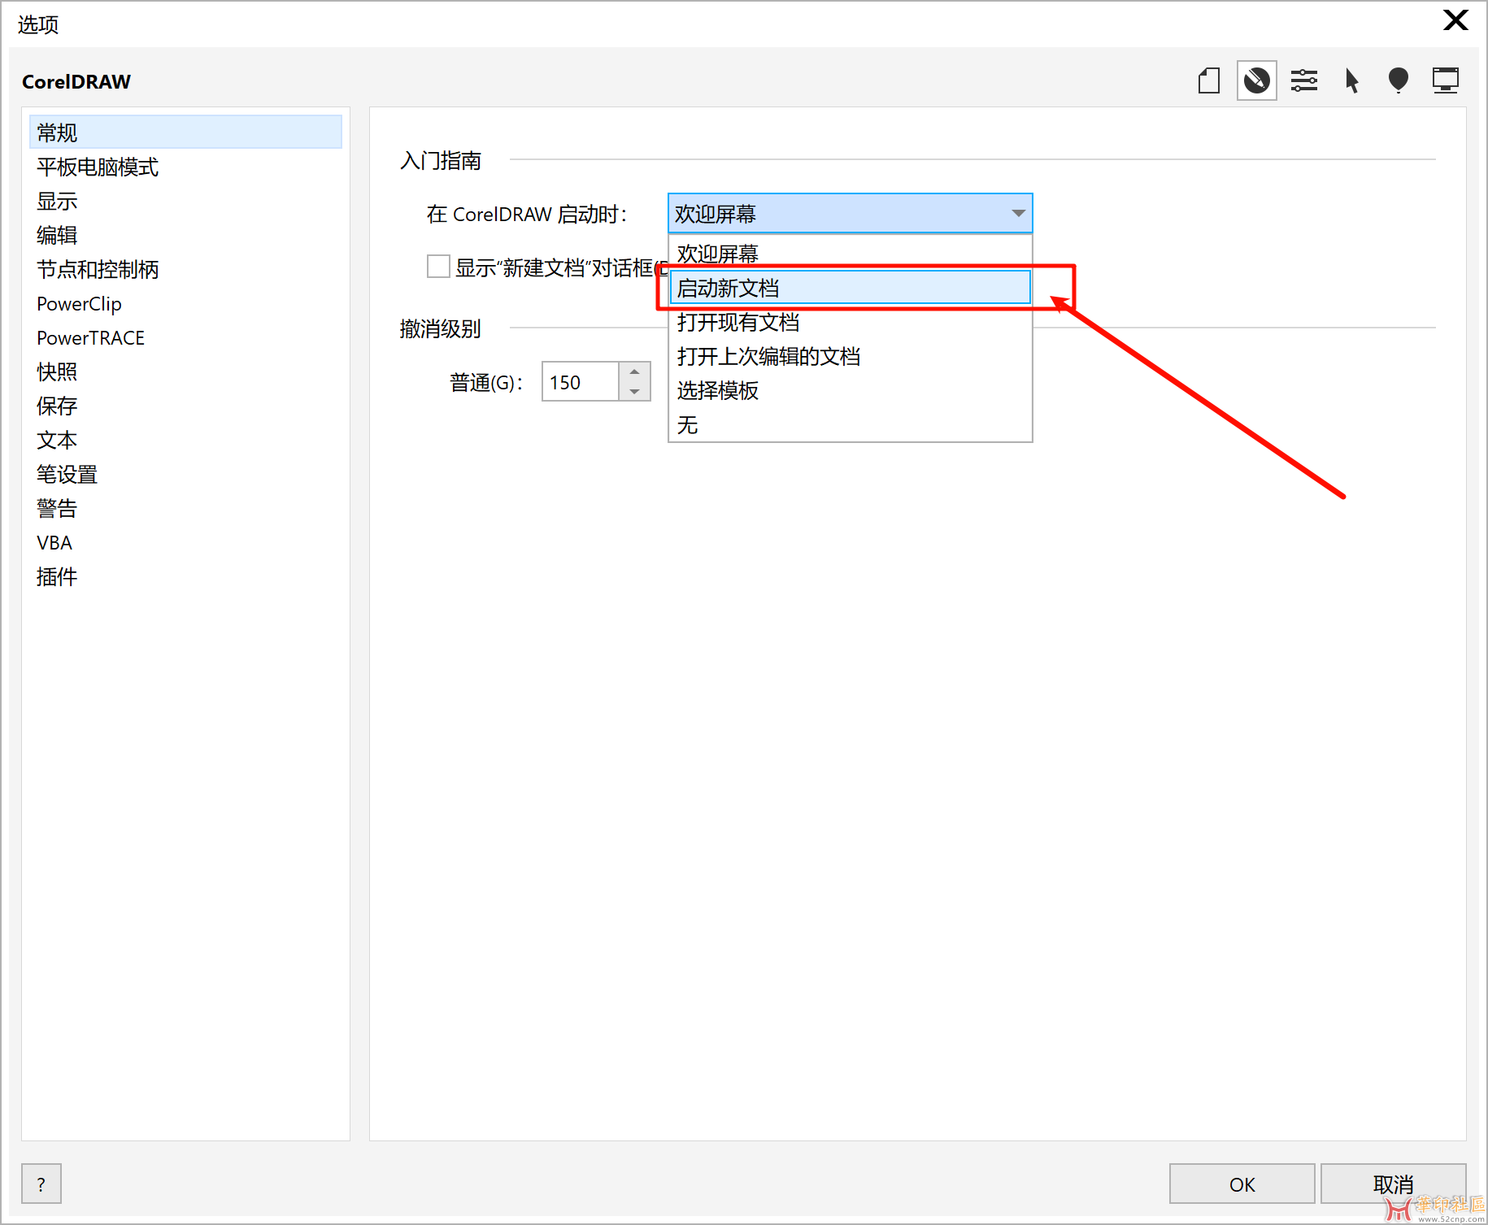Select 警告 in the category list
Image resolution: width=1488 pixels, height=1225 pixels.
pyautogui.click(x=185, y=508)
